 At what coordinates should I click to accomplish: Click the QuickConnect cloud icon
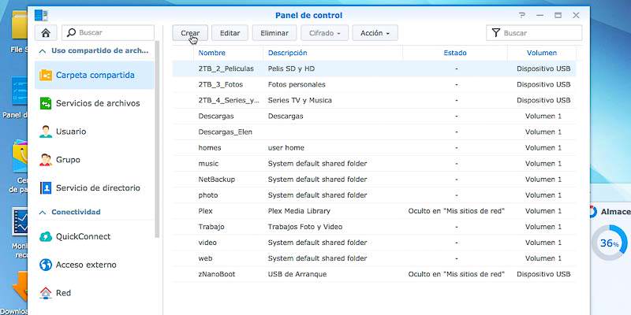(46, 236)
